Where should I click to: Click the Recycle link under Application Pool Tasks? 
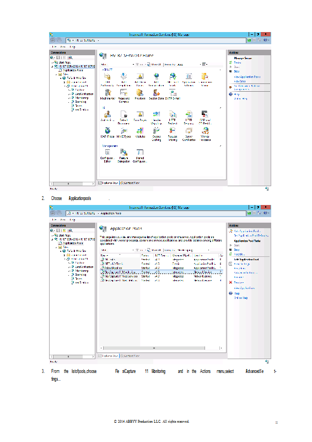coord(239,254)
